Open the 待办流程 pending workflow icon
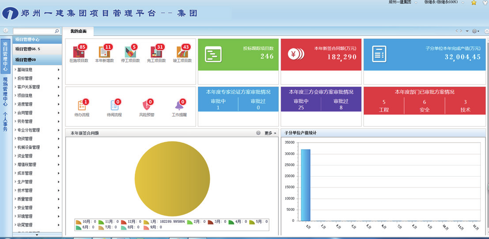489x239 pixels. (82, 106)
